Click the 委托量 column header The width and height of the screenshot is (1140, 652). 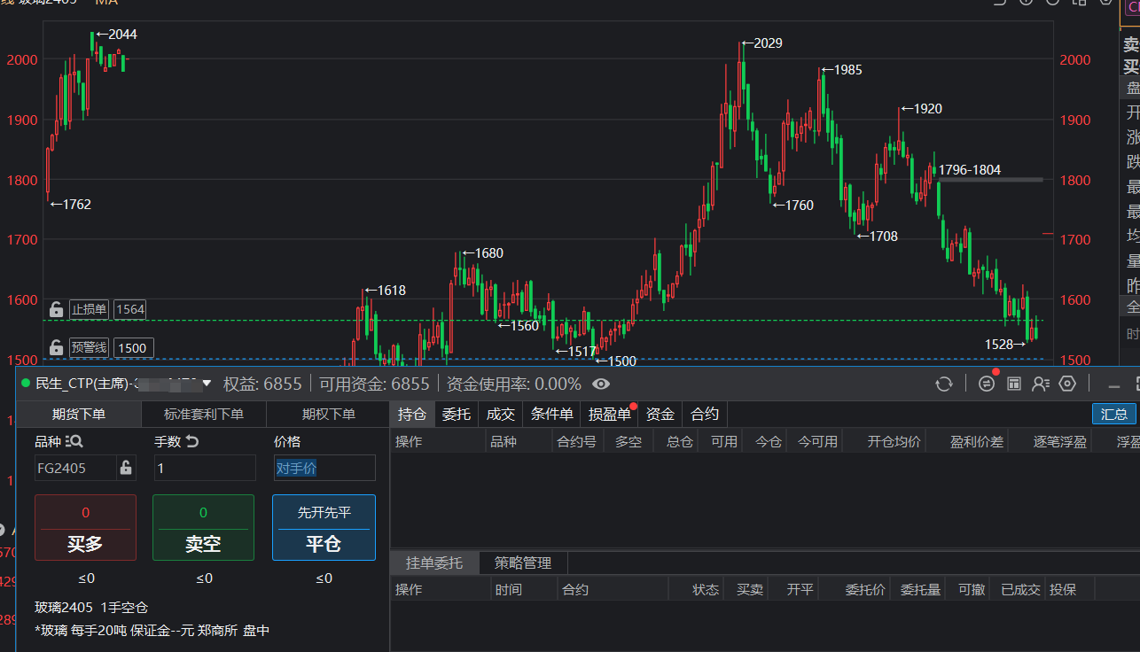click(920, 589)
